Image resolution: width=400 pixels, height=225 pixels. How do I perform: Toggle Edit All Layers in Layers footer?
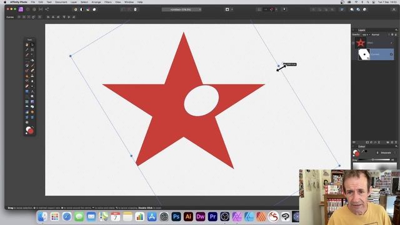pyautogui.click(x=354, y=142)
